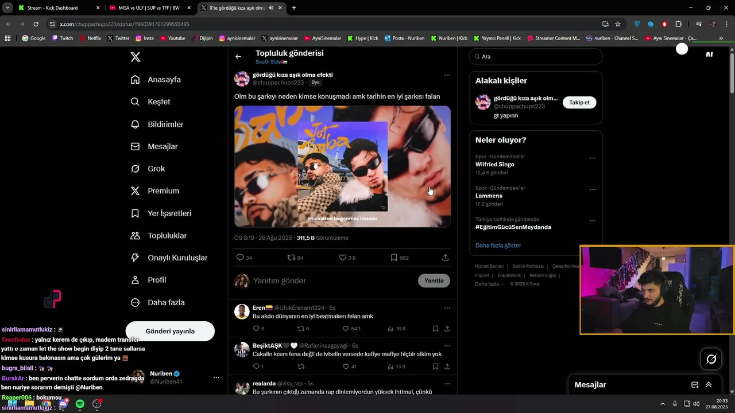
Task: Go to Anasayfa in the sidebar
Action: 156,80
